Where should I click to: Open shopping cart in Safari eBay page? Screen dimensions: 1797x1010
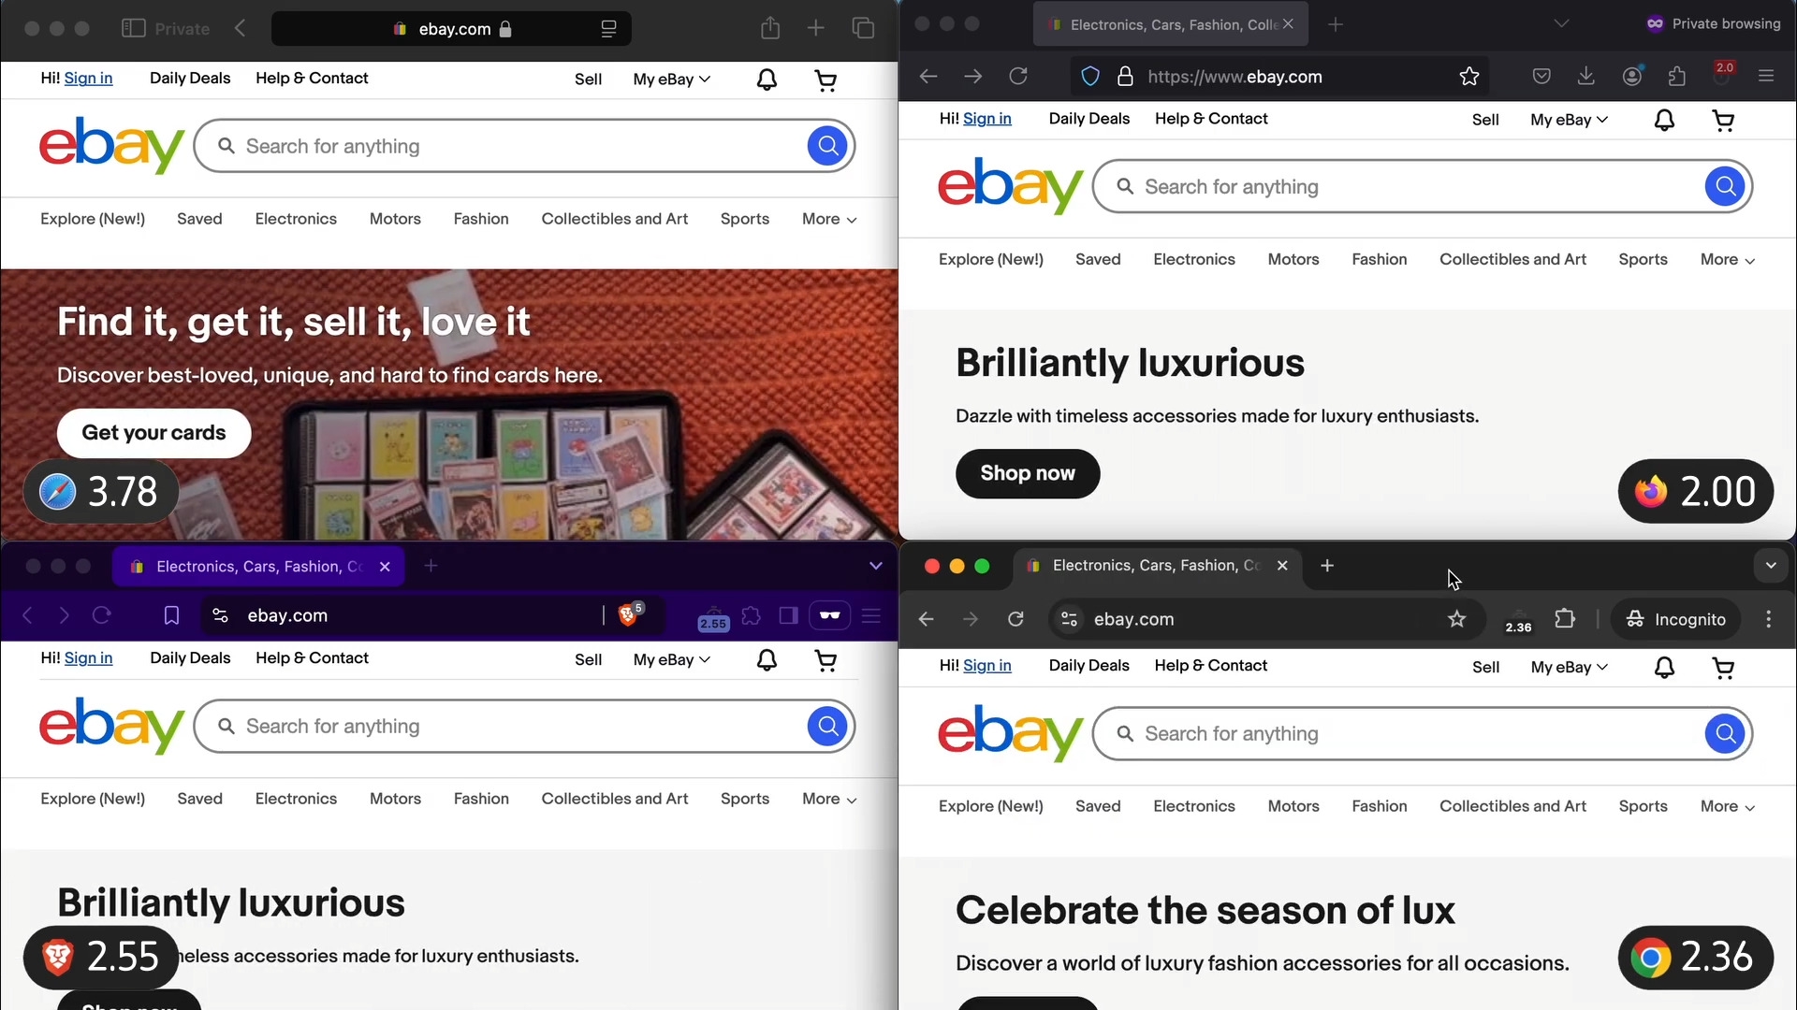[x=825, y=80]
